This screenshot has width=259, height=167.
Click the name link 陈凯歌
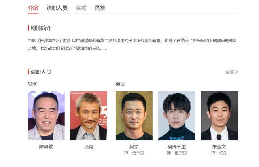46,147
